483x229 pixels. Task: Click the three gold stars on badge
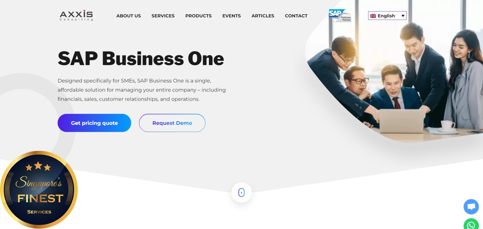38,166
